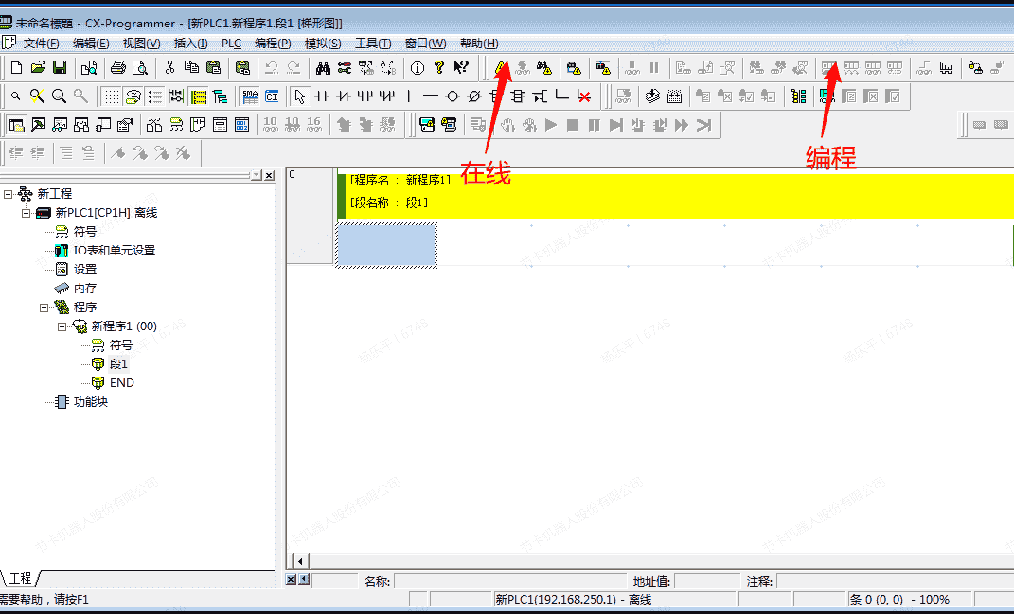Collapse the 新工程 root tree node
The width and height of the screenshot is (1014, 614).
pyautogui.click(x=9, y=194)
